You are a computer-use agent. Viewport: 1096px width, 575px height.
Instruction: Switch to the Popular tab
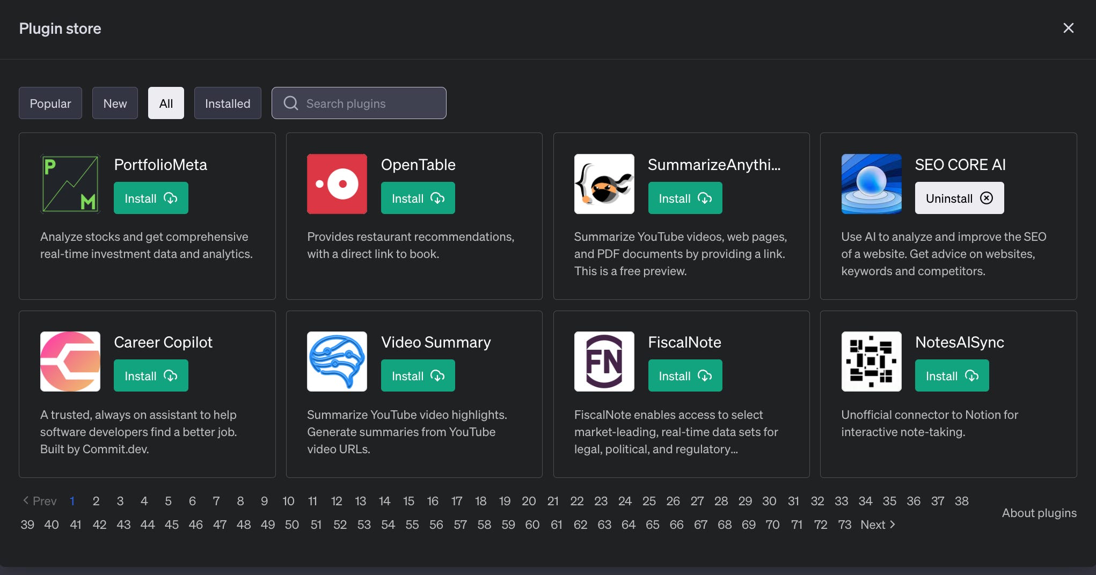pyautogui.click(x=50, y=103)
